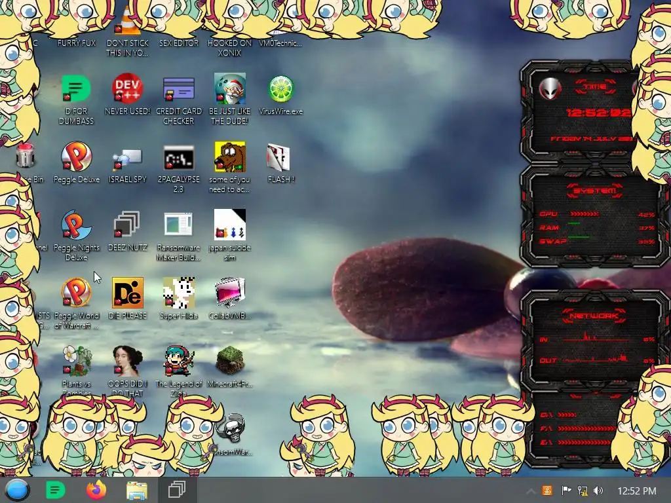Open the DIE PLEASE orange De icon
This screenshot has width=671, height=503.
point(128,293)
